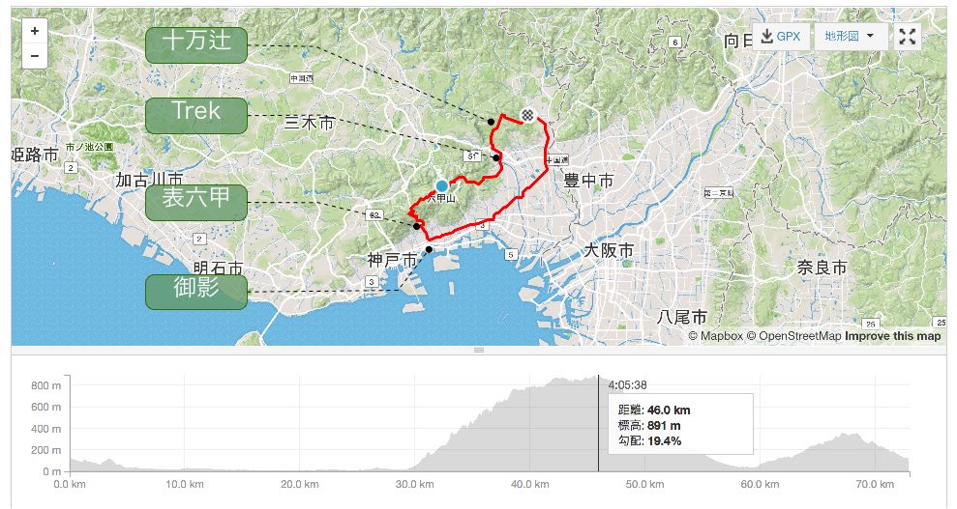Download the route GPX file
The image size is (957, 509).
click(781, 37)
